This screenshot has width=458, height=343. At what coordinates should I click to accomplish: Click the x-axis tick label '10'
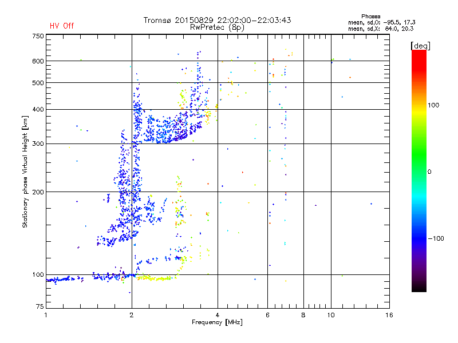[x=331, y=315]
